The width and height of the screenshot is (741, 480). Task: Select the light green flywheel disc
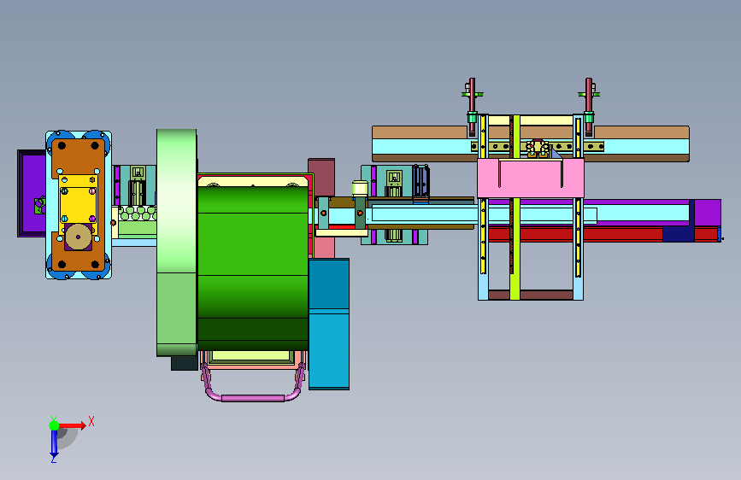[177, 243]
